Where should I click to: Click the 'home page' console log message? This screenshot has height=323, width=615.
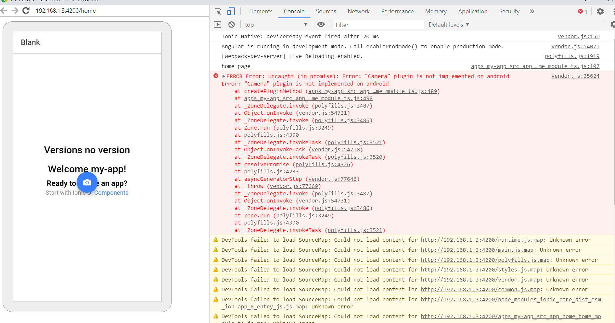tap(236, 66)
